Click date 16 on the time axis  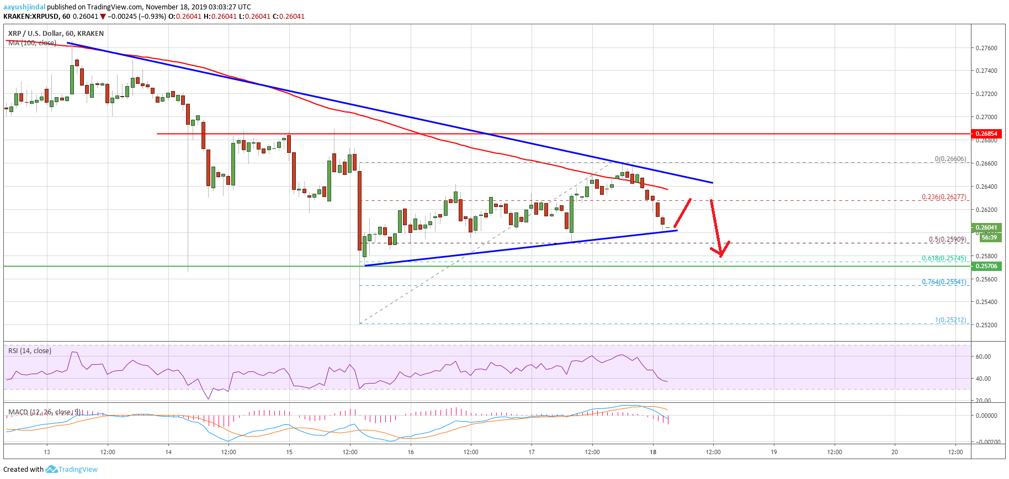tap(411, 452)
